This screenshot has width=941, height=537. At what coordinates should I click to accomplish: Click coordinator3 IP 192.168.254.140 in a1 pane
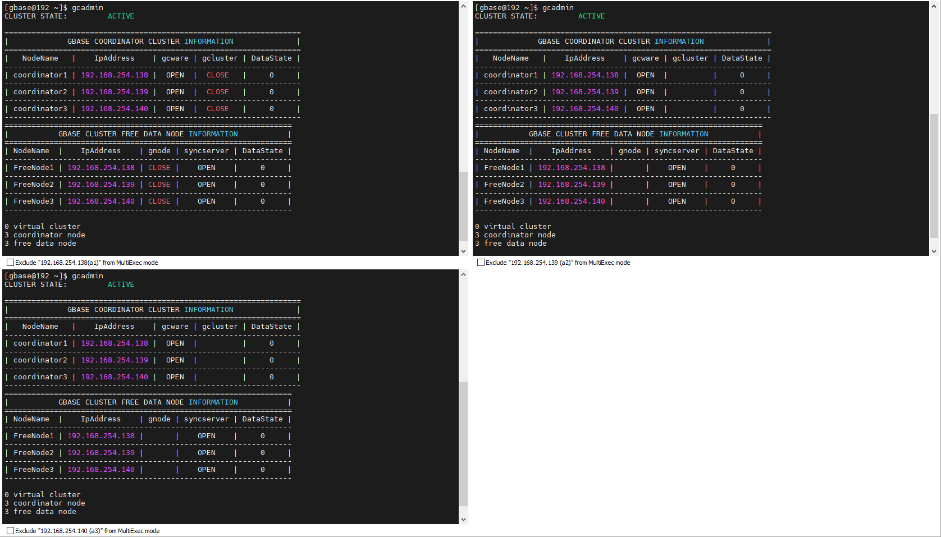point(115,109)
